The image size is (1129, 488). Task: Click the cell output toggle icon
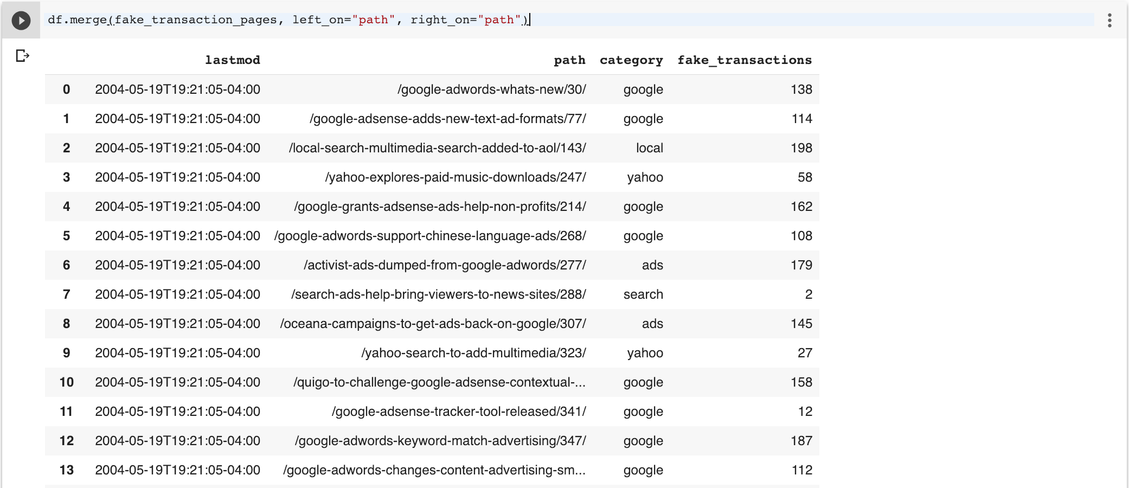point(22,56)
